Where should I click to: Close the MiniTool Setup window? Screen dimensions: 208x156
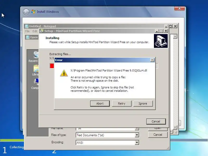(166, 31)
